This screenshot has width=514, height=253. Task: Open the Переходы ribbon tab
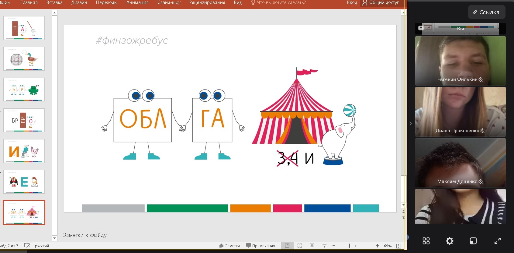(106, 2)
